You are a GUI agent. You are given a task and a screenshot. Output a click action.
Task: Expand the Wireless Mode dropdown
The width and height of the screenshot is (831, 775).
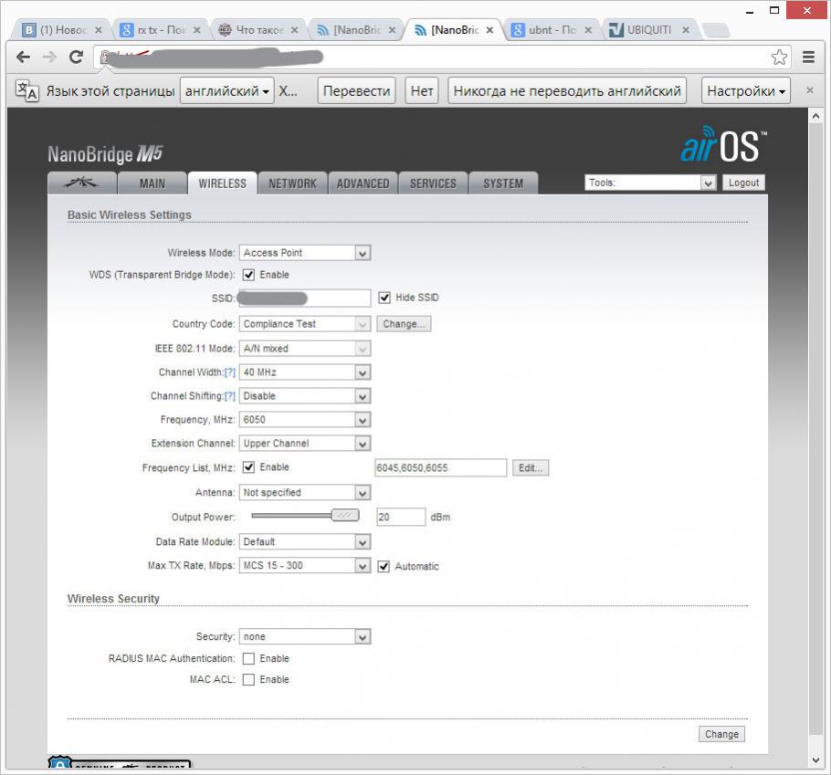[x=305, y=253]
